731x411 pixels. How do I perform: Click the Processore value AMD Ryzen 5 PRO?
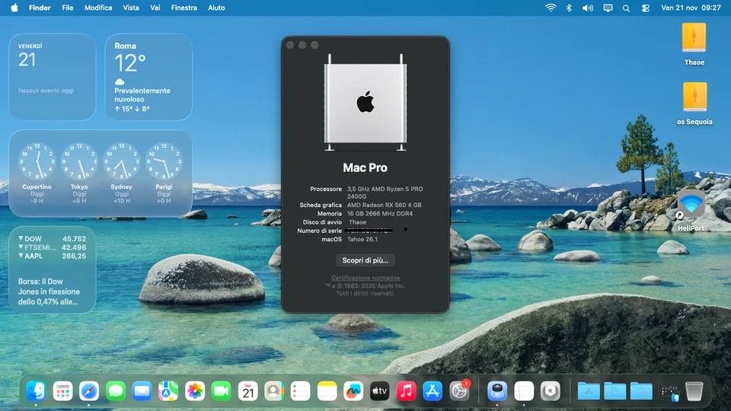click(385, 193)
